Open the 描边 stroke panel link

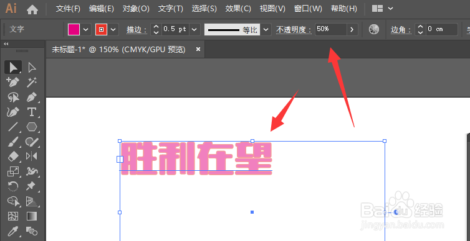[x=137, y=30]
